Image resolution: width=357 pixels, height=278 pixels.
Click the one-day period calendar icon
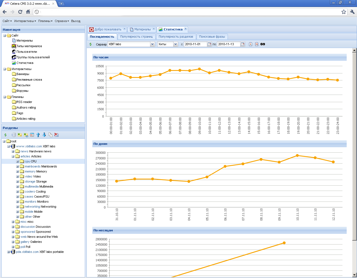[x=250, y=44]
